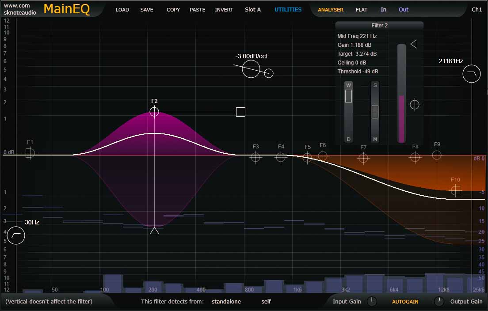Click the triangle marker below F2
Viewport: 488px width, 311px height.
coord(154,231)
